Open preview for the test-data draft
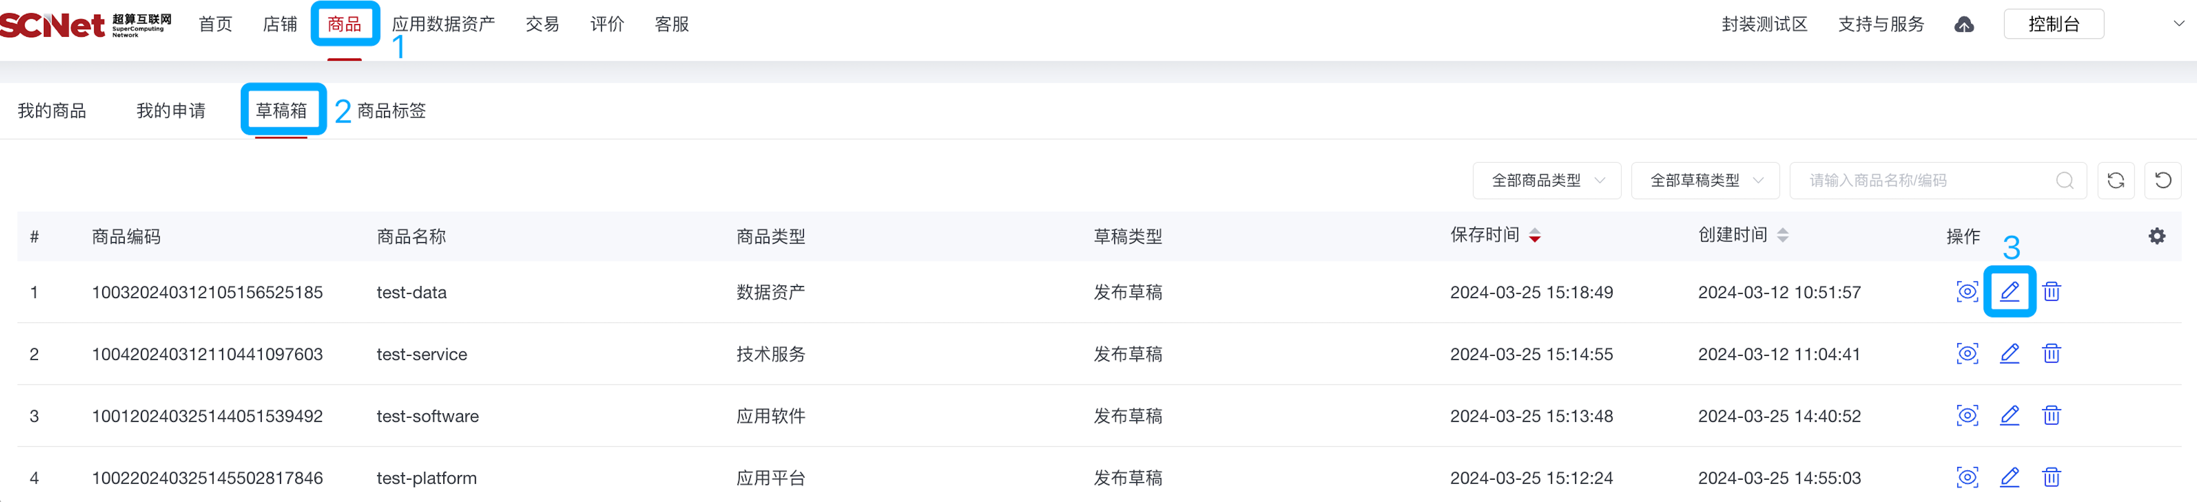 [x=1968, y=292]
